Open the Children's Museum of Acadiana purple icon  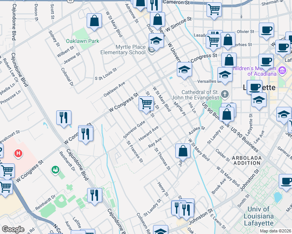282,71
